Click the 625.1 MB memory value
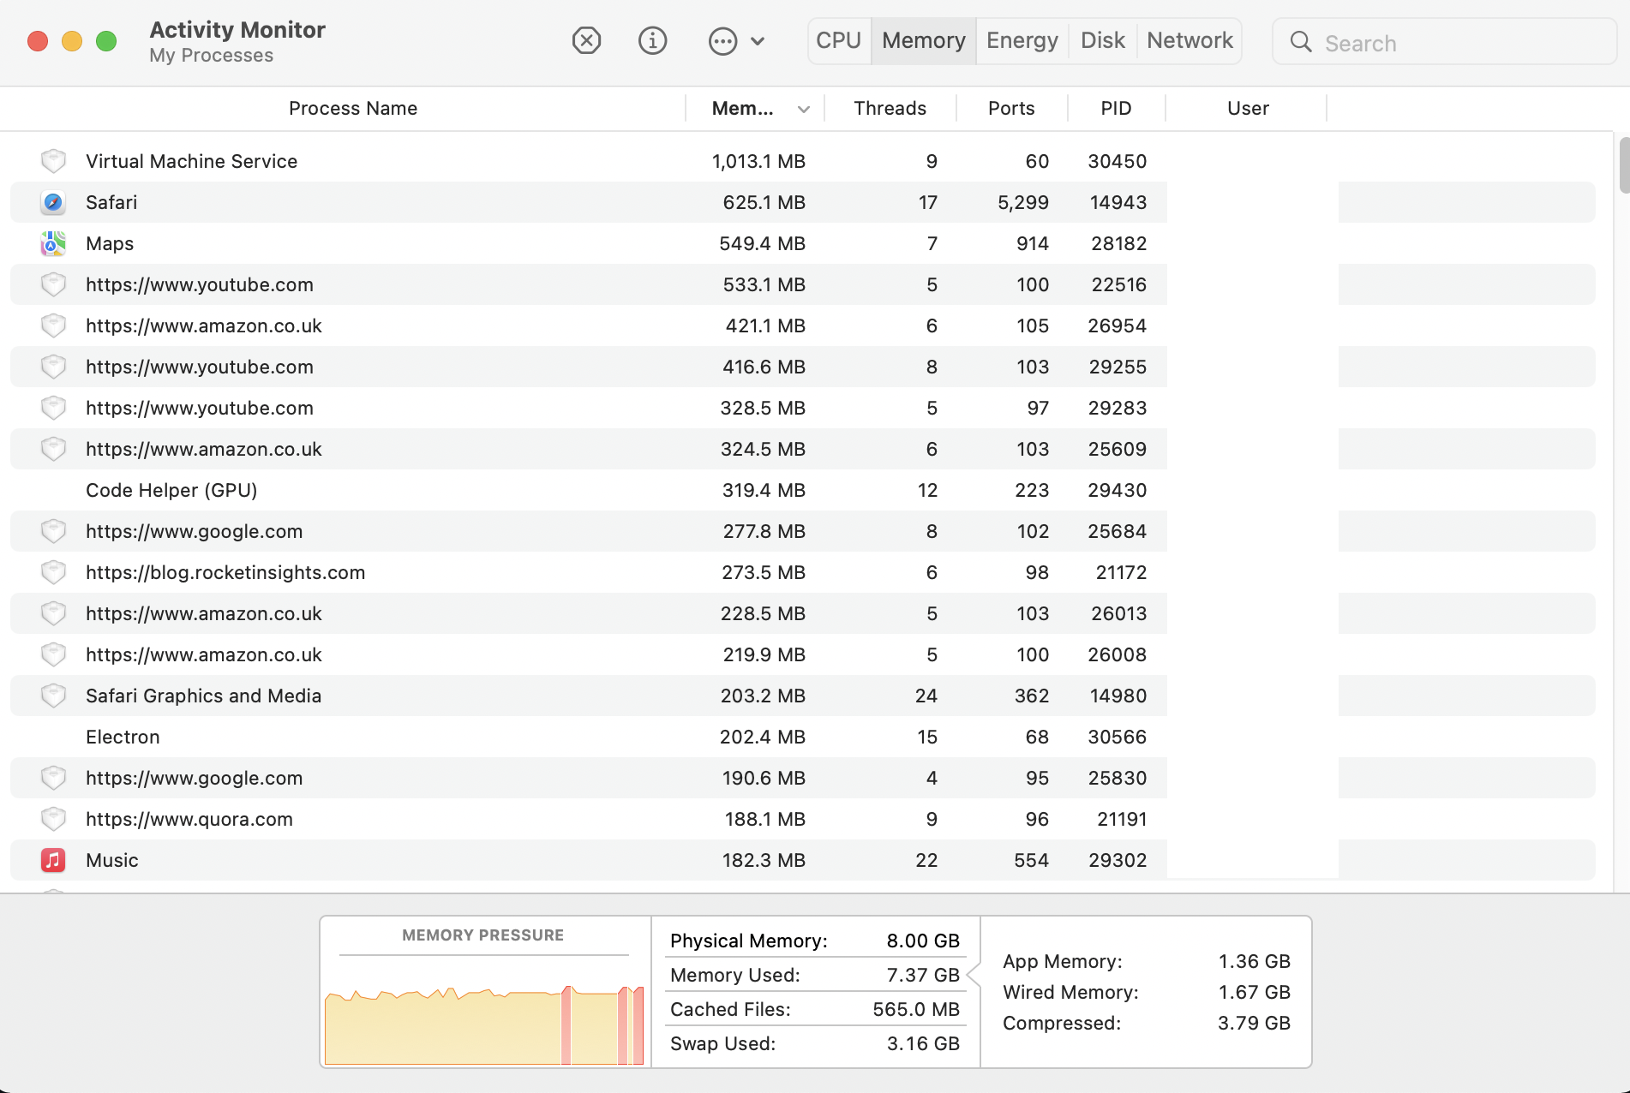The height and width of the screenshot is (1093, 1630). point(764,202)
